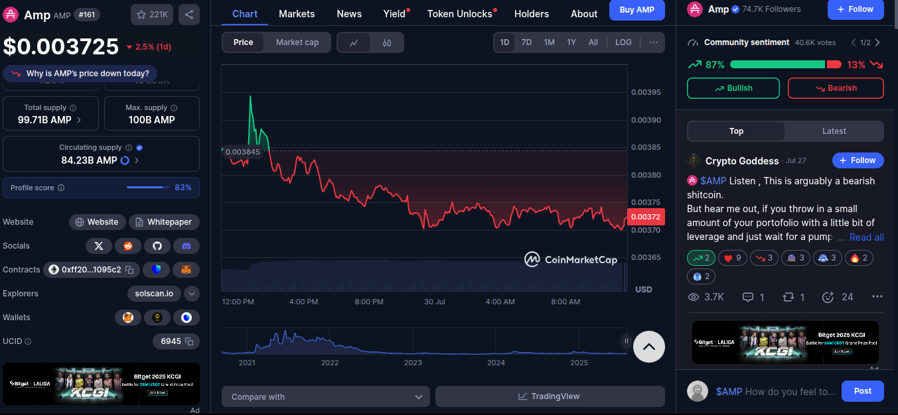Image resolution: width=898 pixels, height=415 pixels.
Task: Show Top community posts
Action: 736,131
